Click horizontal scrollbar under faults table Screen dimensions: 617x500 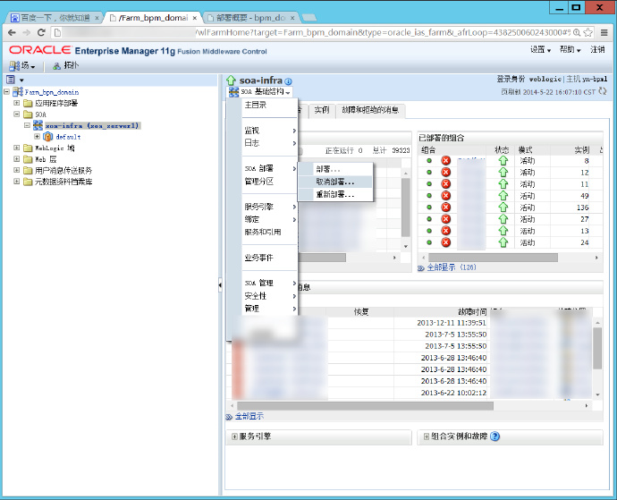[x=365, y=406]
